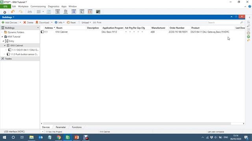The image size is (252, 141).
Task: Click the red columns panel icon
Action: [90, 12]
